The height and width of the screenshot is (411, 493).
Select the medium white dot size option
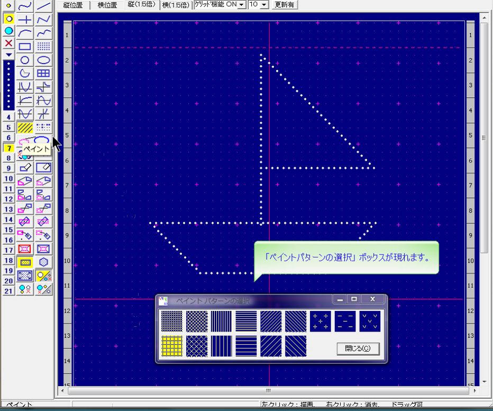[8, 19]
